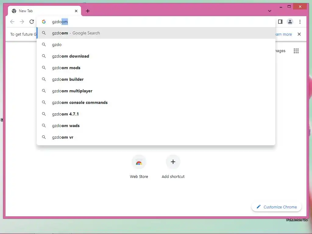Close the New Tab tab
The height and width of the screenshot is (234, 312).
76,11
